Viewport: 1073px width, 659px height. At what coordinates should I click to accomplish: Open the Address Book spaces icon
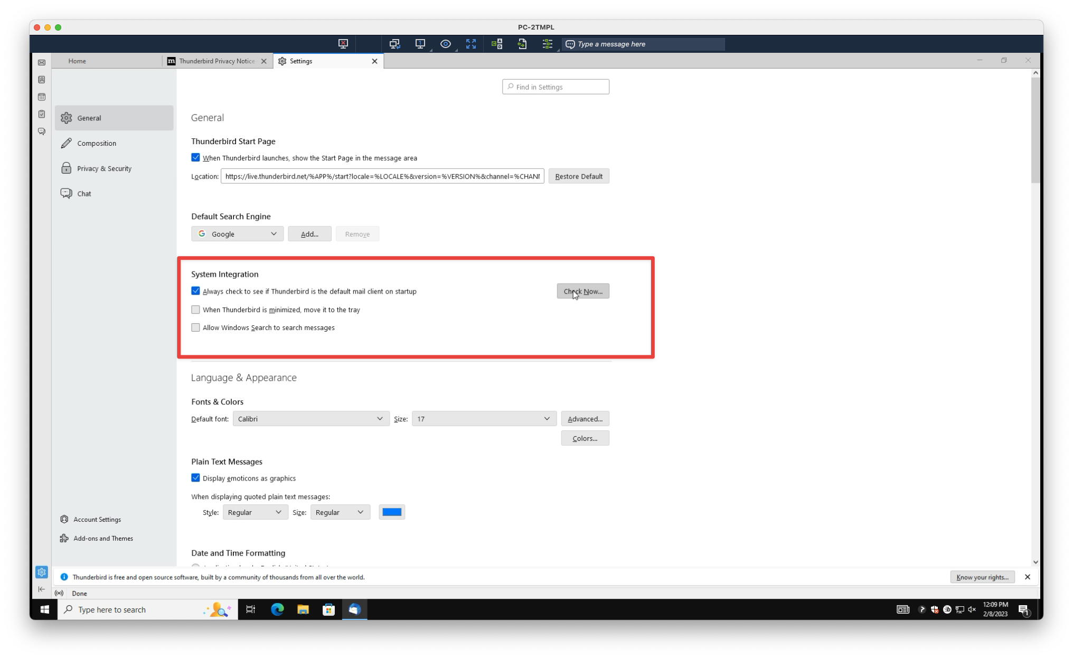pyautogui.click(x=42, y=80)
